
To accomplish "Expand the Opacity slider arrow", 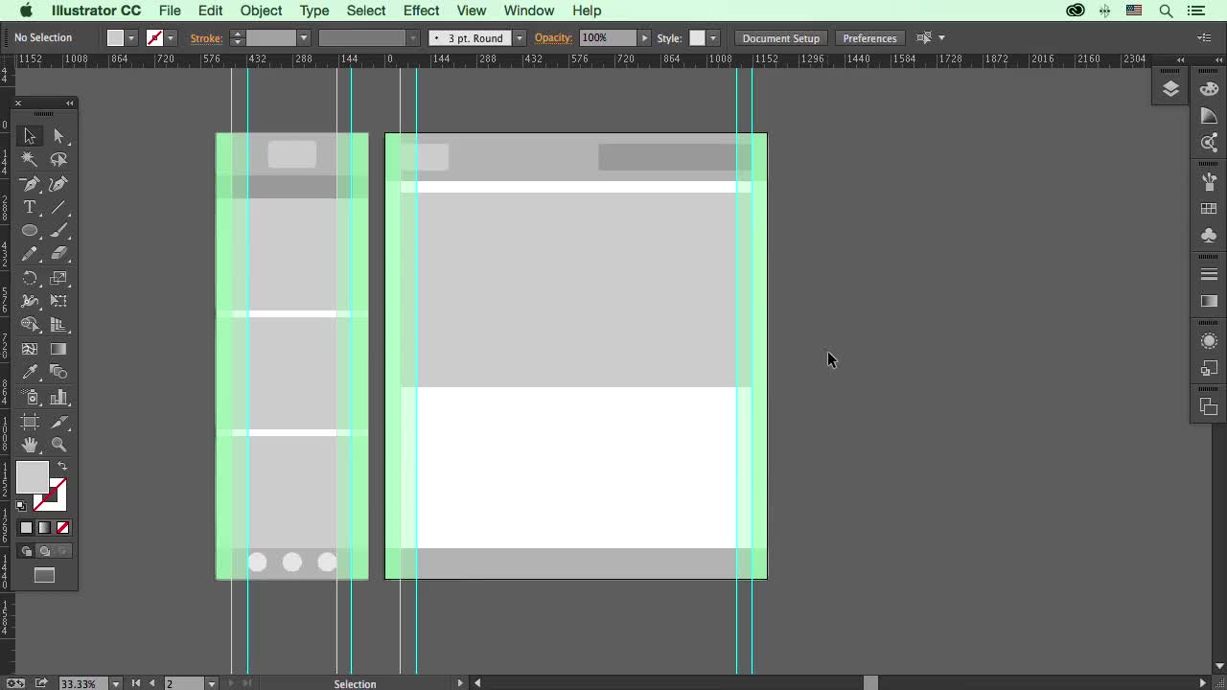I will pos(644,38).
